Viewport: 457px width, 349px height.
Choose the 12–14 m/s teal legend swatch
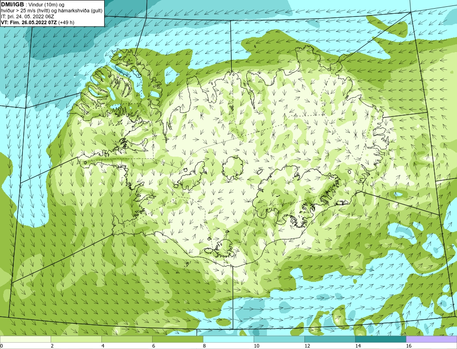(329, 339)
